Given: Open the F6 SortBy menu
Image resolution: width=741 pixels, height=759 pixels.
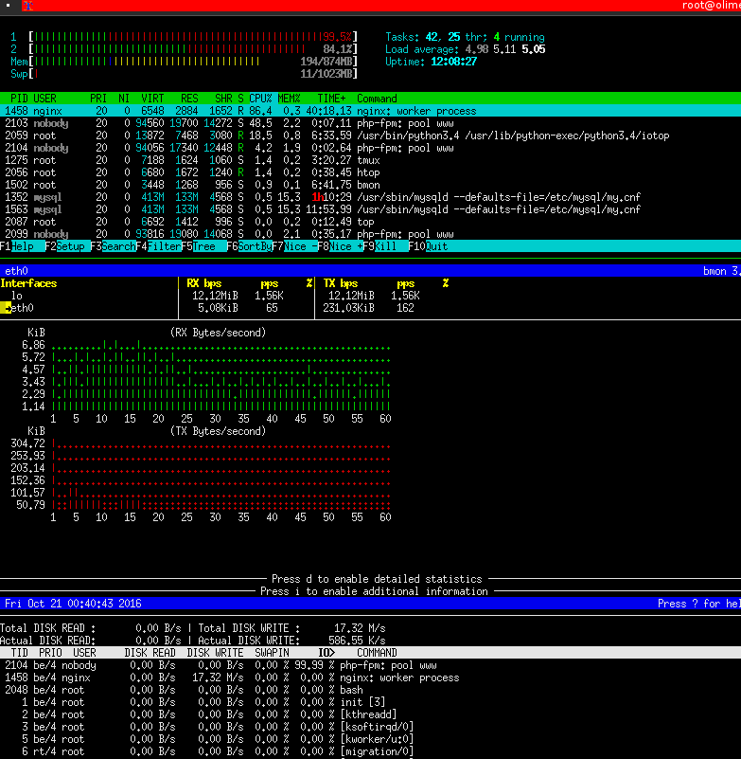Looking at the screenshot, I should (250, 246).
